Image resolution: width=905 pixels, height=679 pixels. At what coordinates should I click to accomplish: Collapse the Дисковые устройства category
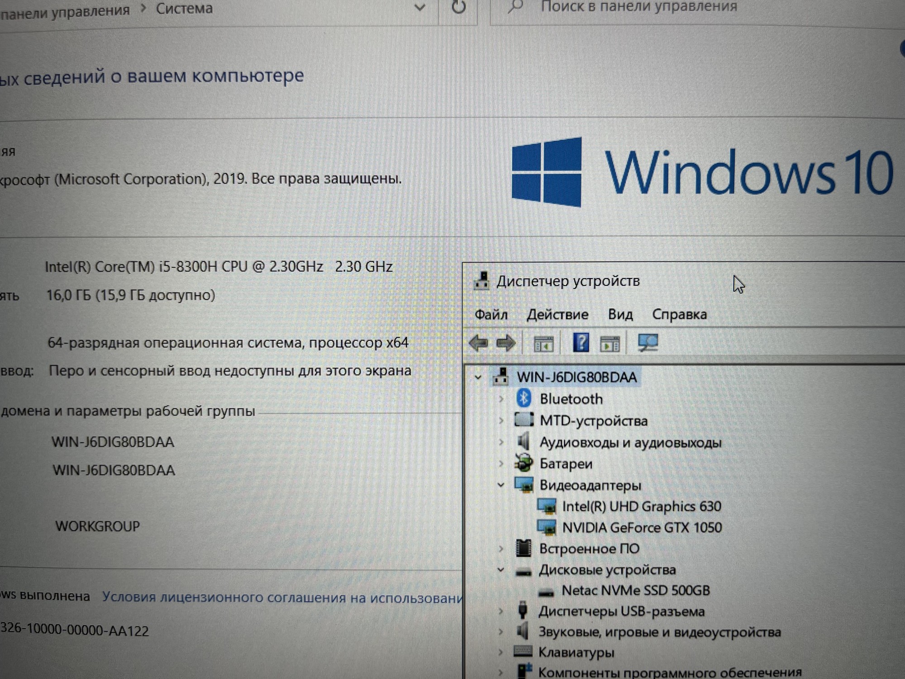pyautogui.click(x=501, y=570)
